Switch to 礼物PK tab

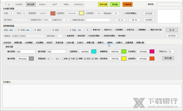click(80, 43)
